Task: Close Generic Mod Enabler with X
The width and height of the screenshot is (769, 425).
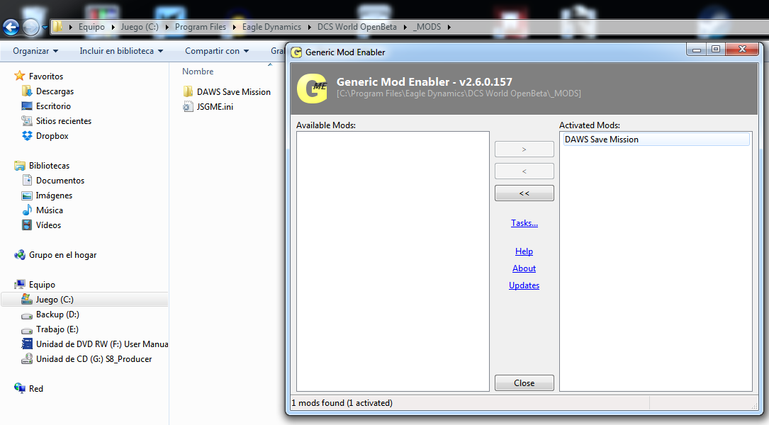Action: (742, 49)
